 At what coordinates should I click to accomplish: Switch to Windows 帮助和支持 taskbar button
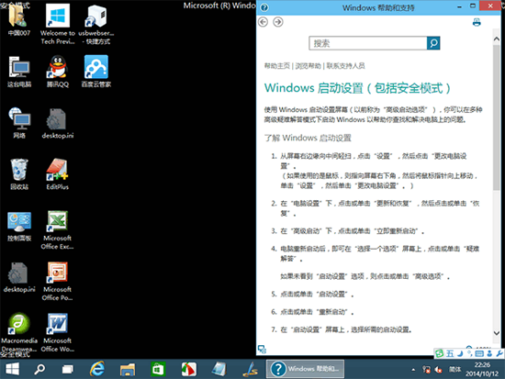point(305,369)
